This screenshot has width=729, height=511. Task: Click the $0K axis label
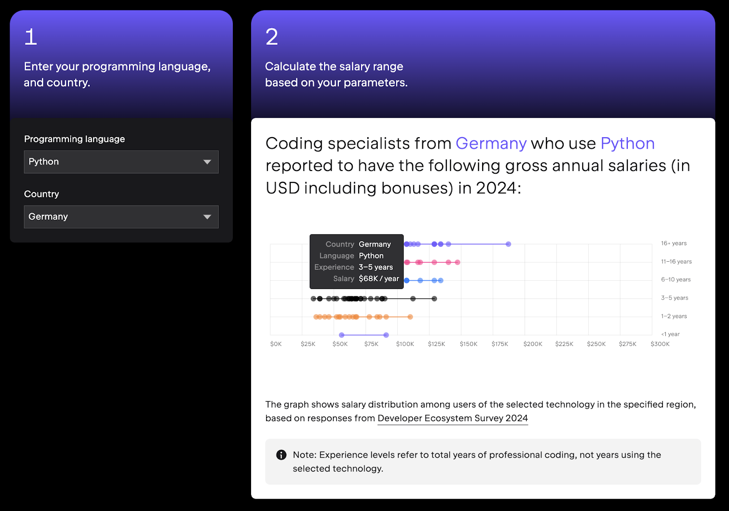(276, 344)
